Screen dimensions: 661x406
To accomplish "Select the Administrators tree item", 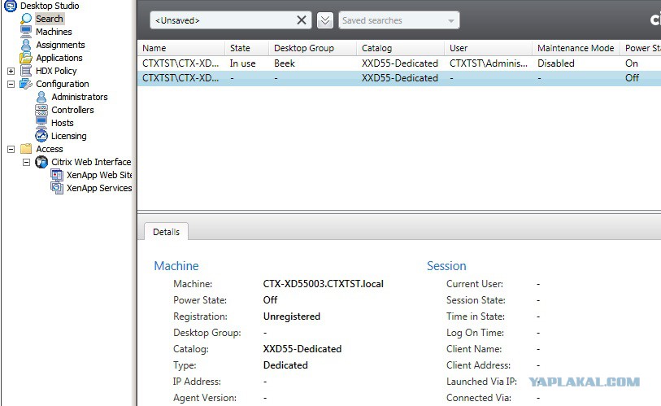I will [x=79, y=97].
